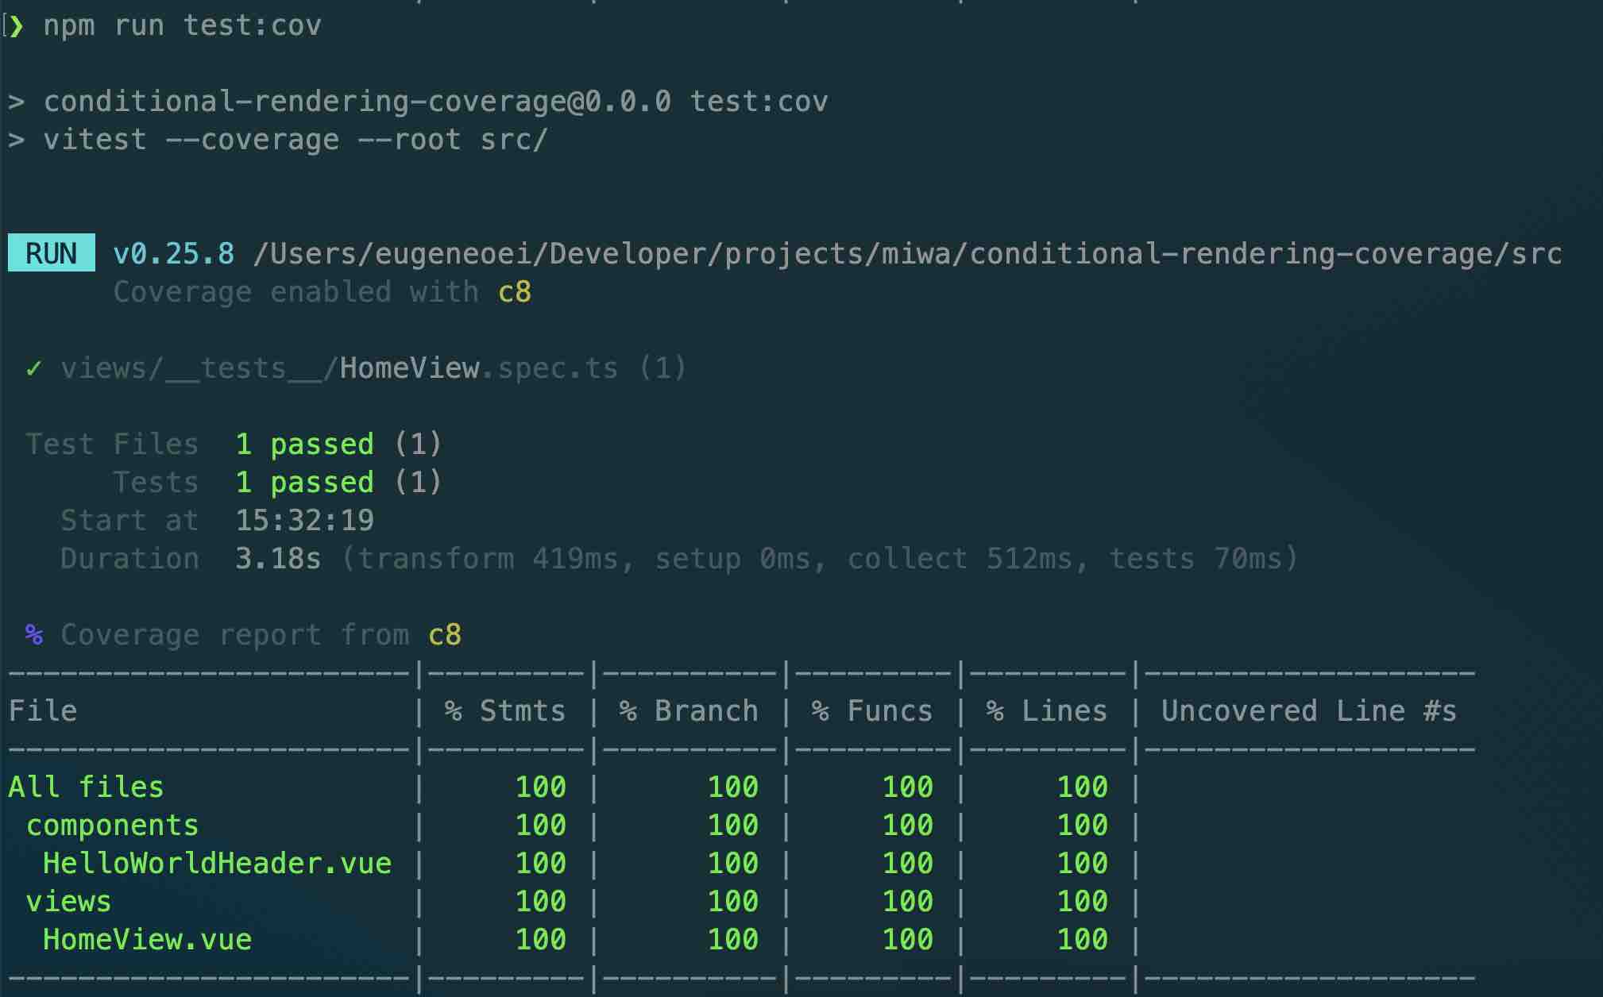Click the vitest version v0.25.8
Screen dimensions: 1603x997
click(x=174, y=254)
